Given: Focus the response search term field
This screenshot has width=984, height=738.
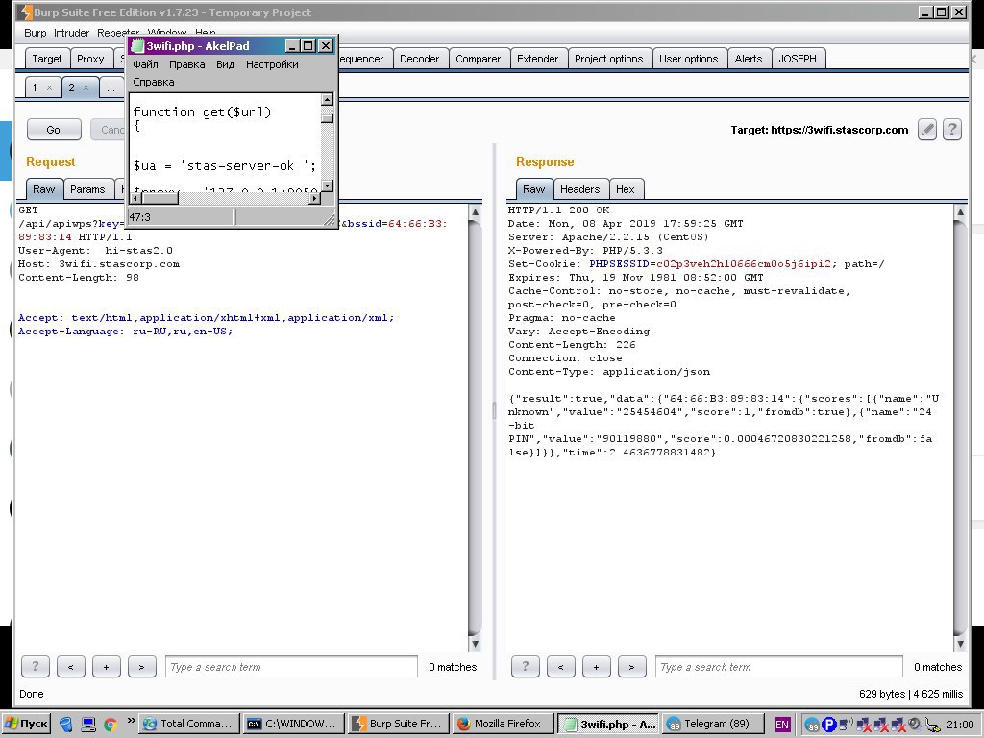Looking at the screenshot, I should pyautogui.click(x=779, y=667).
